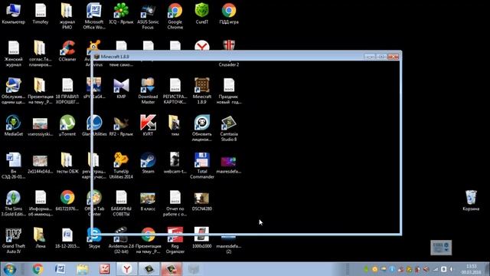Click the taskbar clock showing 13:53

(471, 269)
